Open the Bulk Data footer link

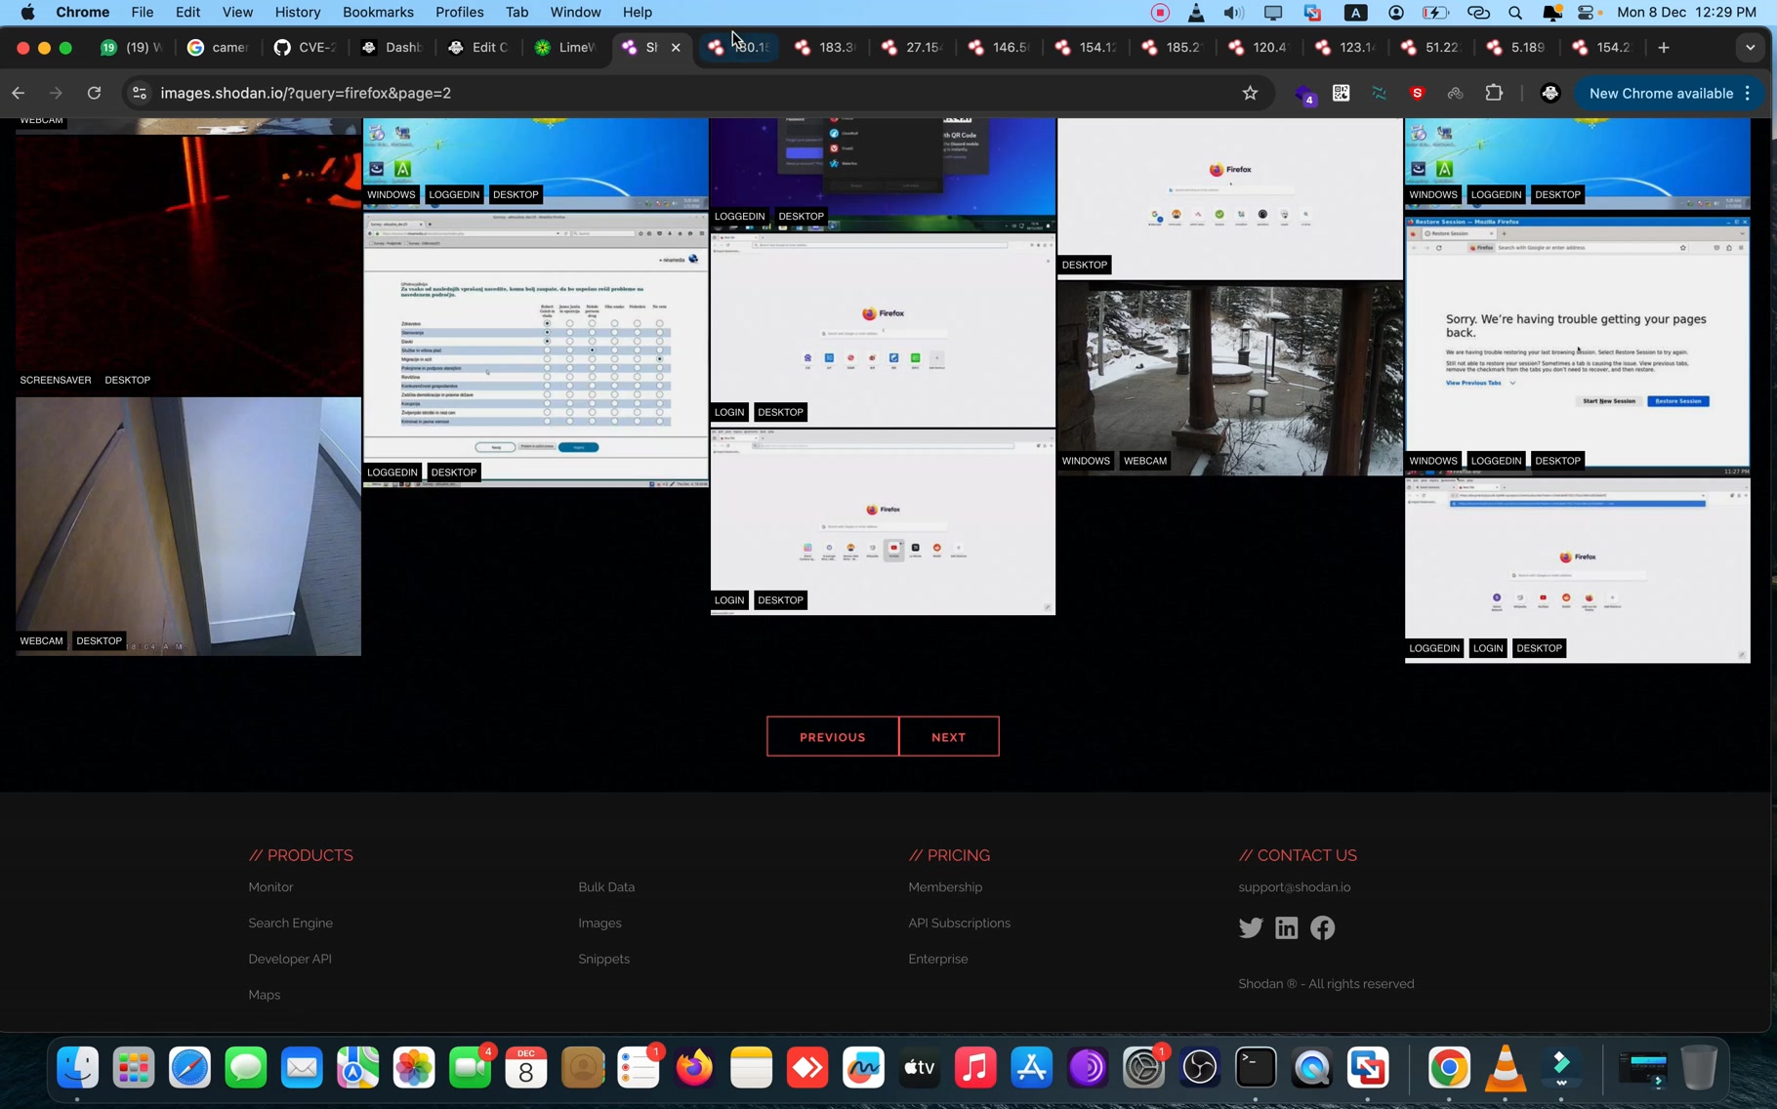pyautogui.click(x=606, y=887)
